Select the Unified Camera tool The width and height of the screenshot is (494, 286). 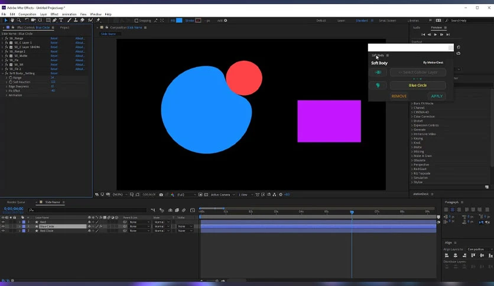click(x=34, y=20)
